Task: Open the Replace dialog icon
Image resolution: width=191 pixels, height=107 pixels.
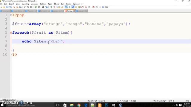Action: [47, 7]
